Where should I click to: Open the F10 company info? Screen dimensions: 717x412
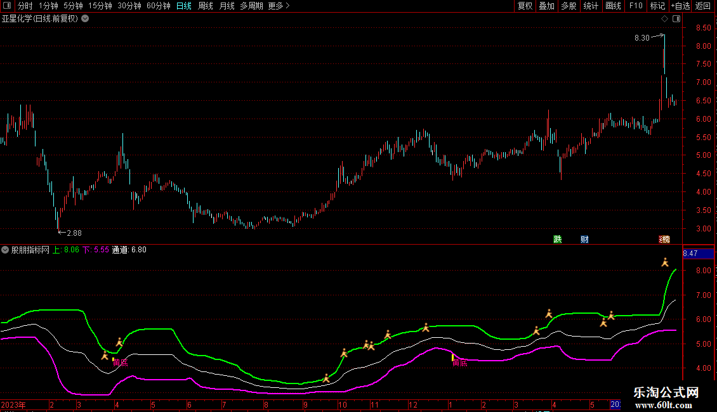point(635,6)
